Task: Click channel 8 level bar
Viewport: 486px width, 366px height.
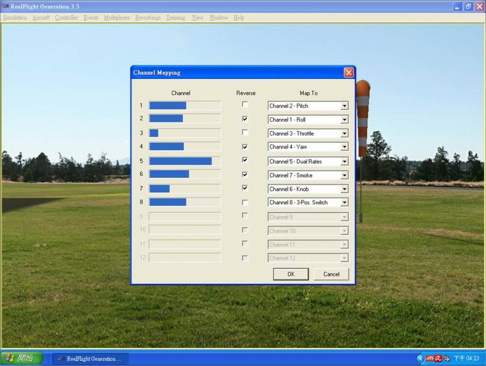Action: pyautogui.click(x=185, y=202)
